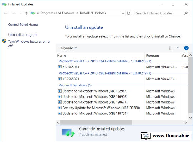193x142 pixels.
Task: Click icon of x64 KB2565063 row
Action: pos(60,67)
